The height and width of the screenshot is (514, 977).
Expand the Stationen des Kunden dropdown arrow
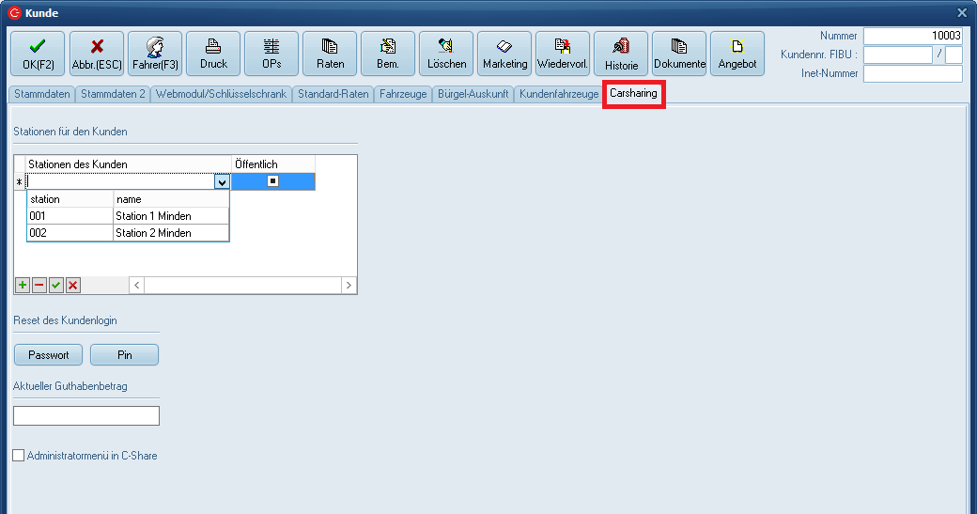tap(222, 182)
